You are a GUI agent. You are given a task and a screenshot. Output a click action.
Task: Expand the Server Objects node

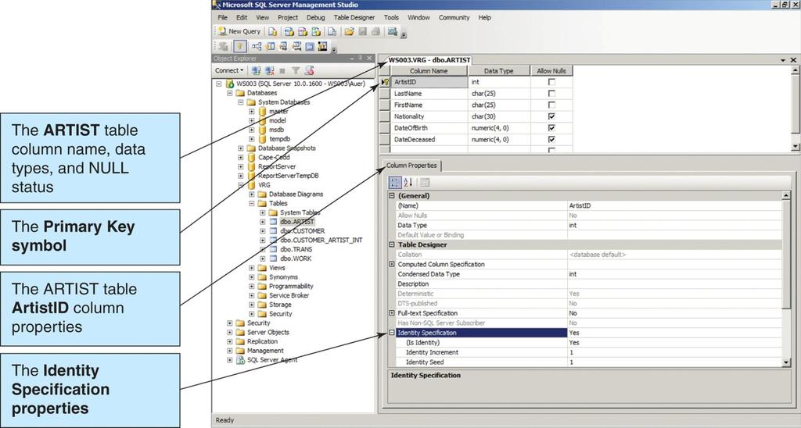[x=229, y=332]
